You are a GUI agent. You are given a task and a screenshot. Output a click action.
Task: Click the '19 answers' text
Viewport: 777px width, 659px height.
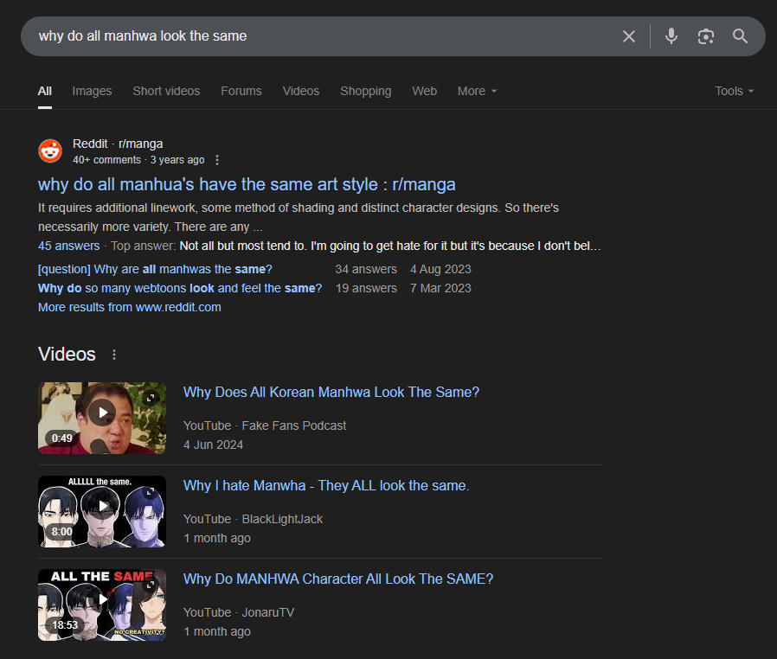click(366, 288)
